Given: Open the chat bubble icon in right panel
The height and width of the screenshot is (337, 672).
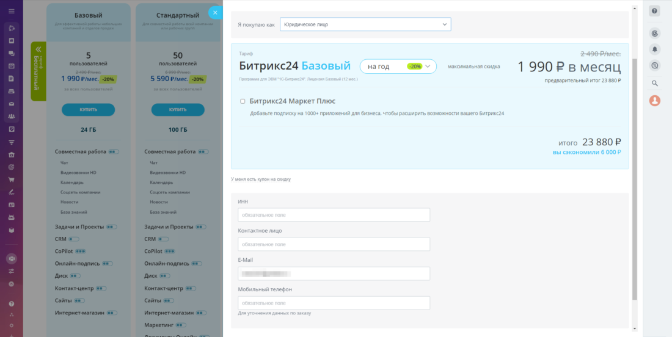Looking at the screenshot, I should click(654, 65).
